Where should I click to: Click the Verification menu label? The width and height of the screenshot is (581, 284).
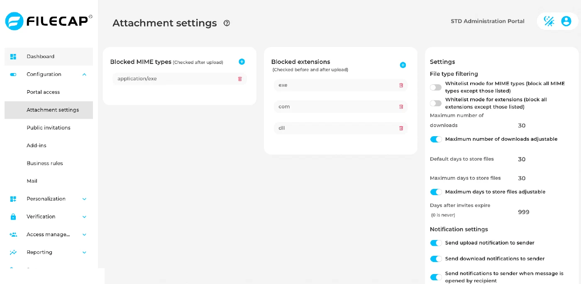coord(41,217)
